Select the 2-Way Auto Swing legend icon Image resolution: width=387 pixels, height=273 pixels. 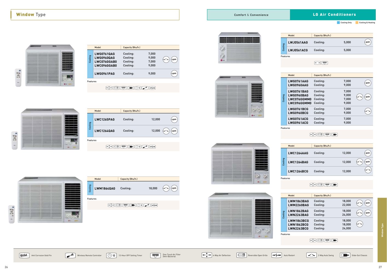311,255
